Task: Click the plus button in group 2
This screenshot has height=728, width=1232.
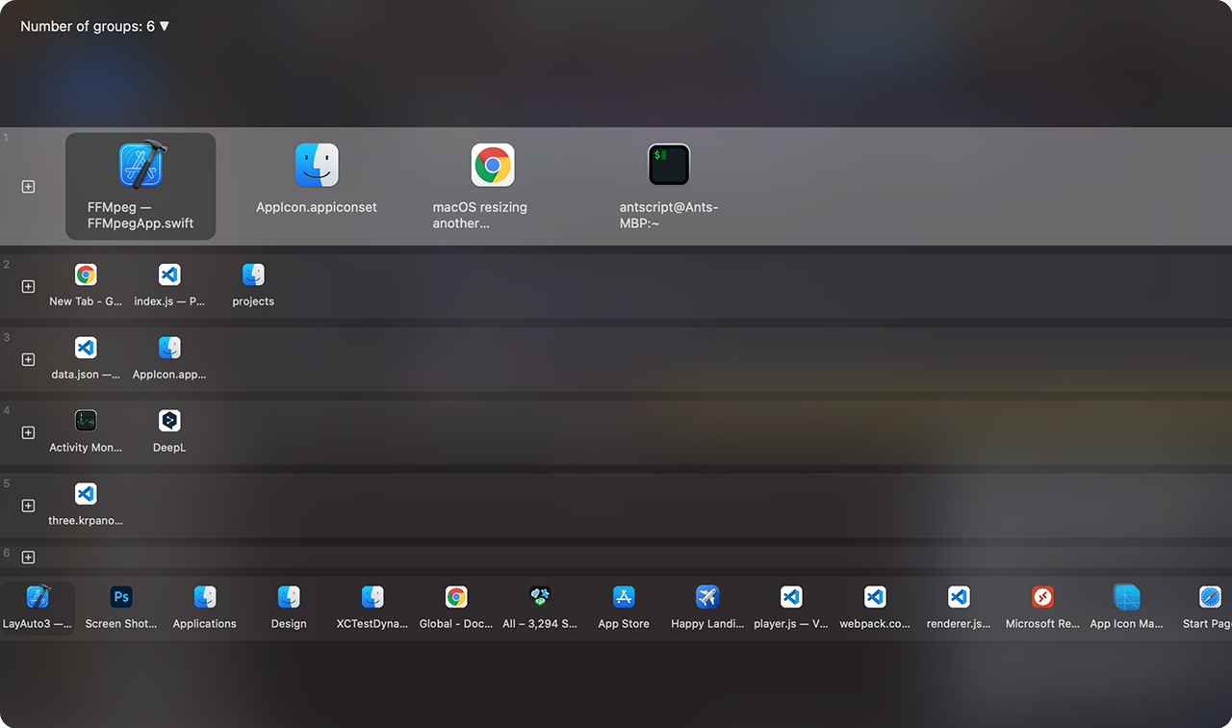Action: (28, 286)
